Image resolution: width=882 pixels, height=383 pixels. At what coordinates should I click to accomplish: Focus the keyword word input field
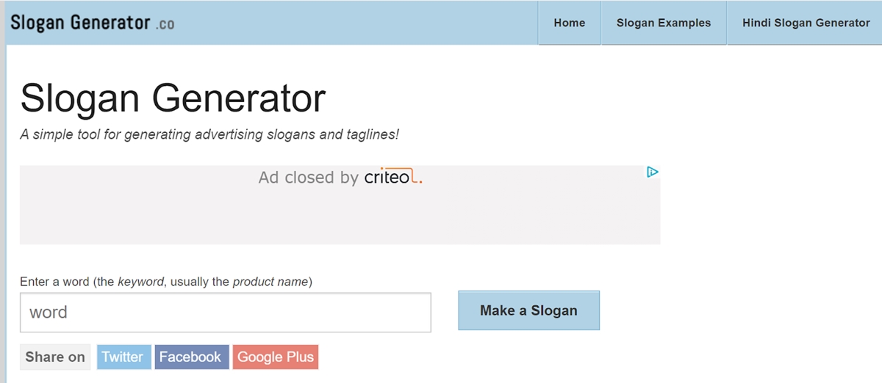point(225,313)
